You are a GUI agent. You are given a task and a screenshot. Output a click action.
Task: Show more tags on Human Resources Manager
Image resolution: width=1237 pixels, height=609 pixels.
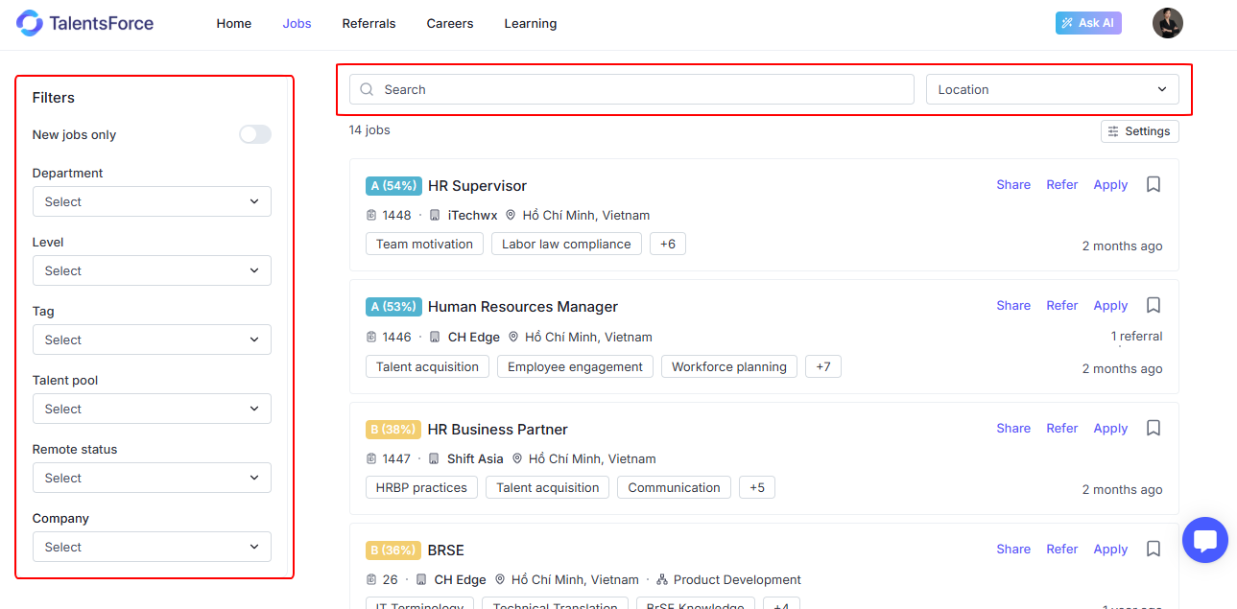pos(823,366)
